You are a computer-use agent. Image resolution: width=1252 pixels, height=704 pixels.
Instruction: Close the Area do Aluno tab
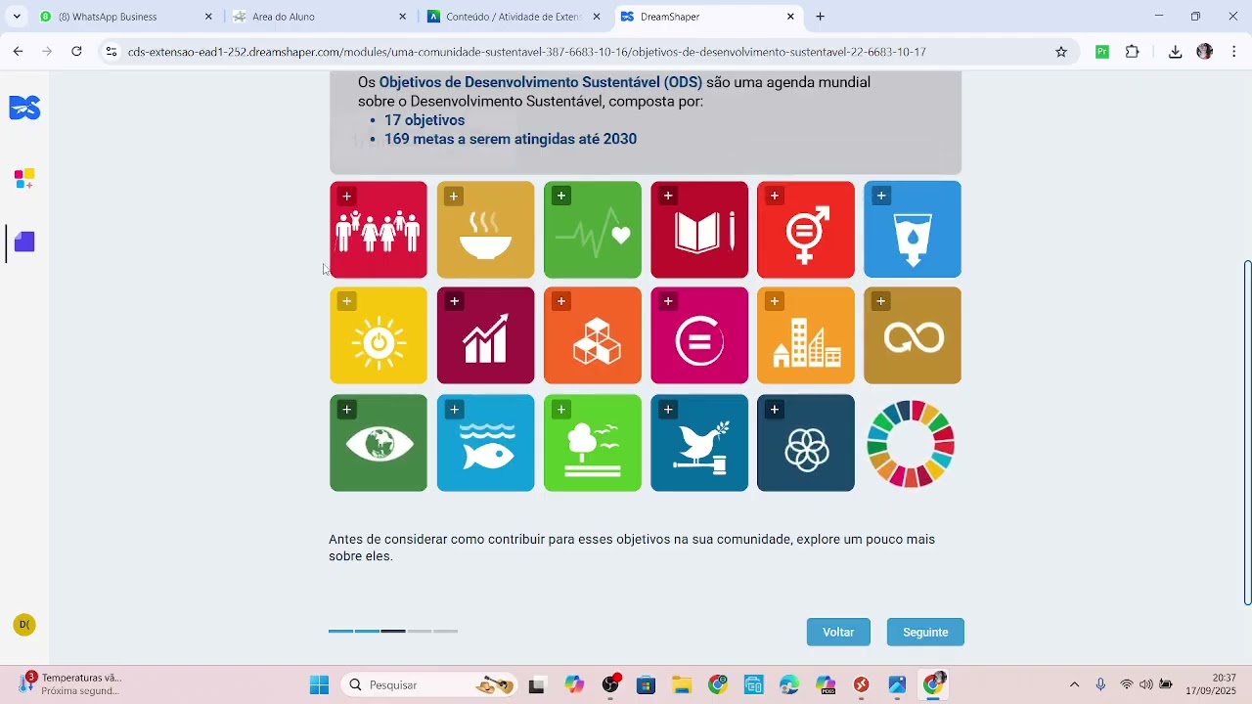pos(403,17)
